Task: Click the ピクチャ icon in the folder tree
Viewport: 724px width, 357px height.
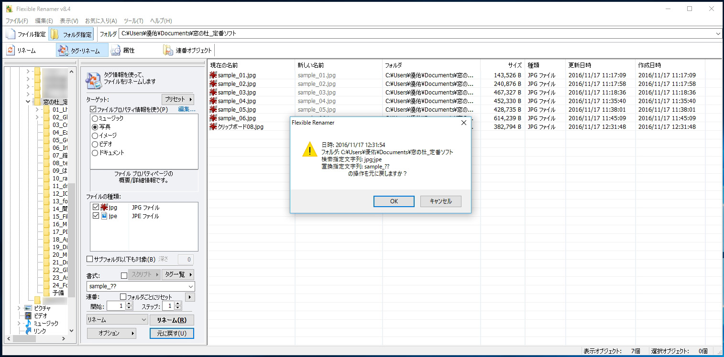Action: pos(28,308)
